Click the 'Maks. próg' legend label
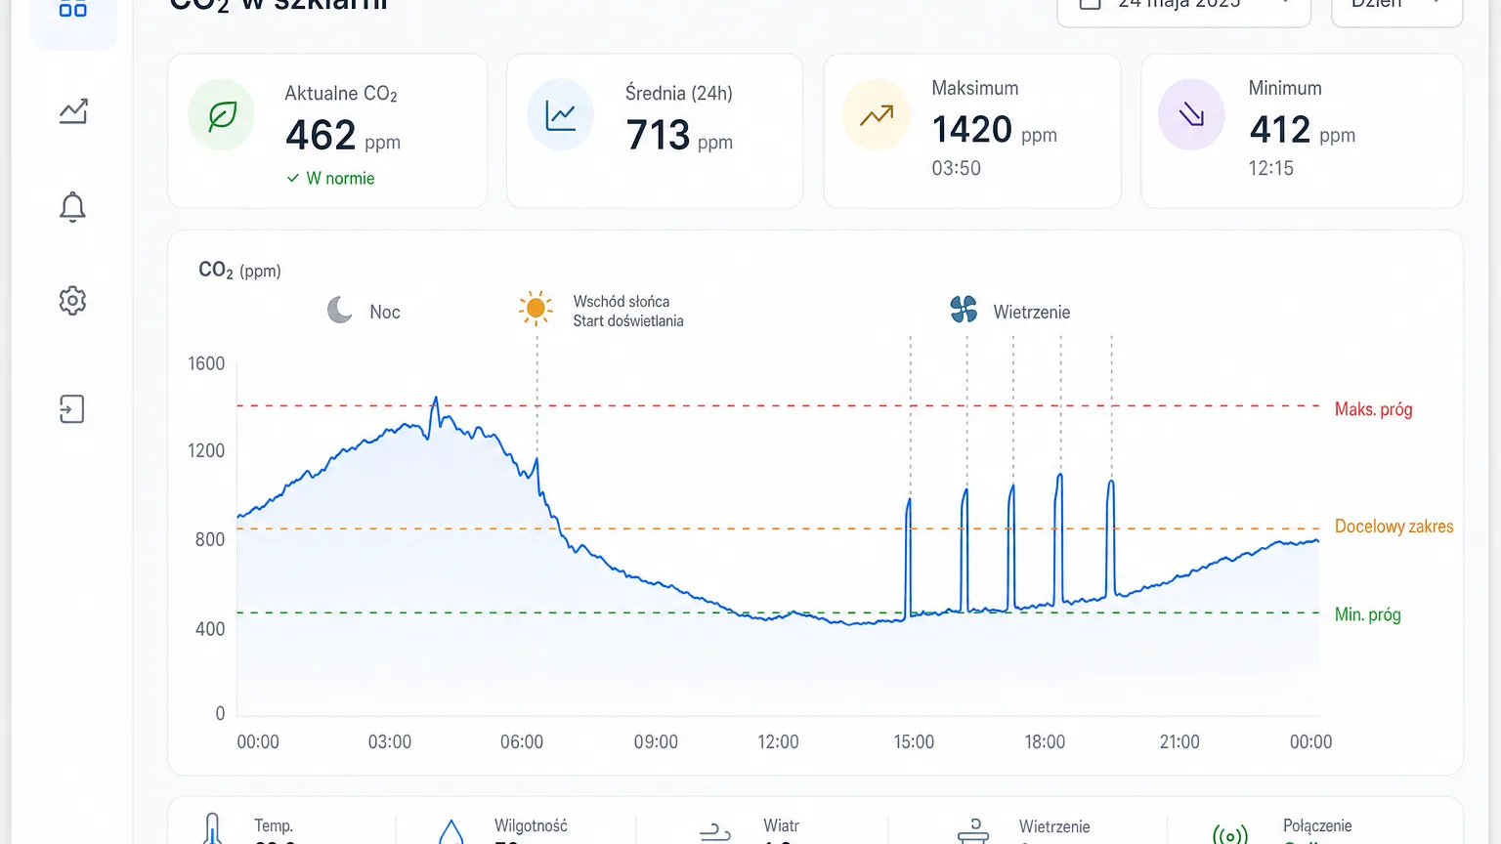 coord(1373,409)
